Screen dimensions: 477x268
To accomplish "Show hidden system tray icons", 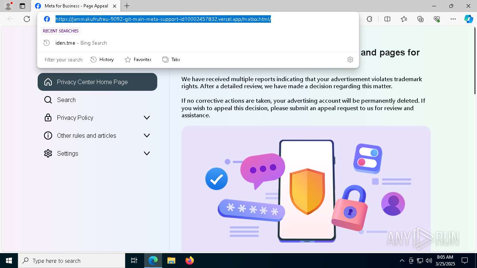I will pos(402,261).
